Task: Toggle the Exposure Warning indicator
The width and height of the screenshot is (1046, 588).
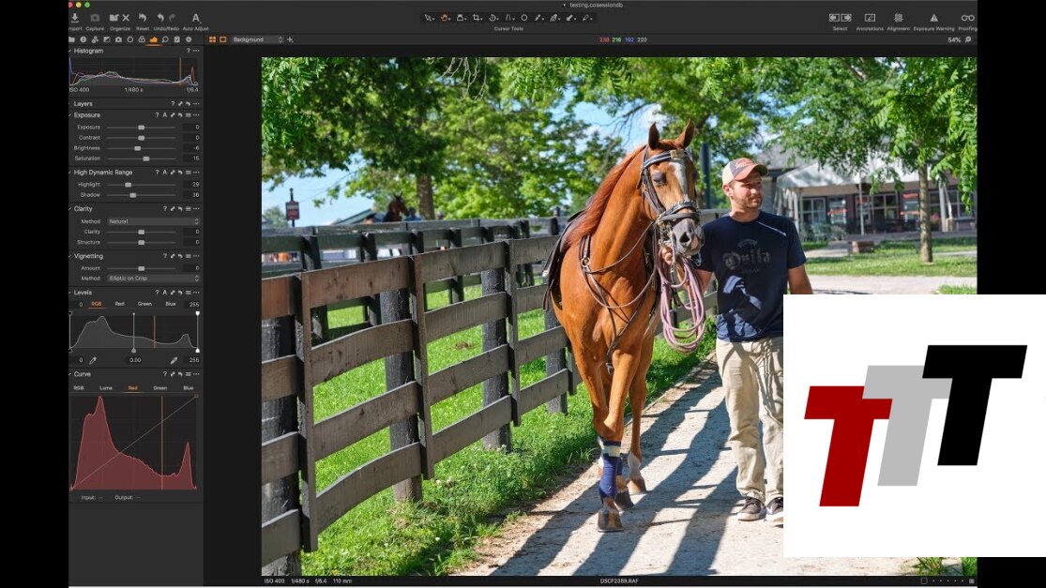Action: click(x=933, y=18)
